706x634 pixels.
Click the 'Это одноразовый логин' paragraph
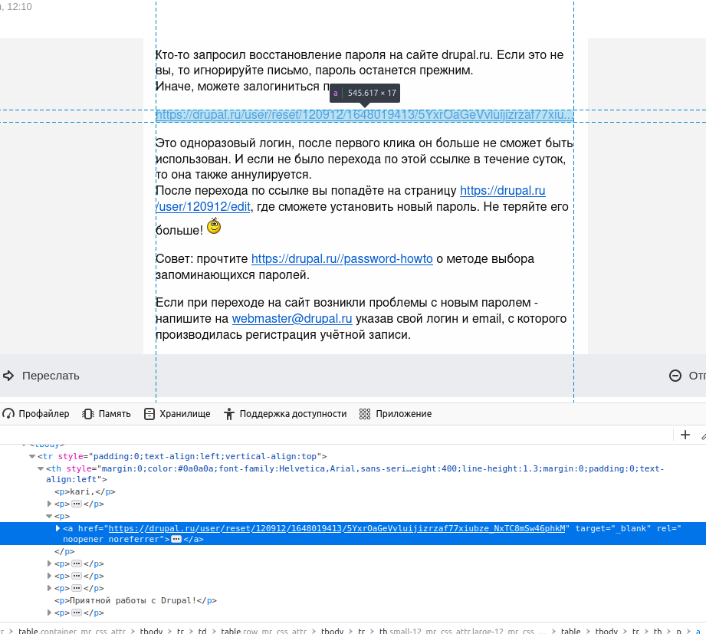(x=364, y=159)
